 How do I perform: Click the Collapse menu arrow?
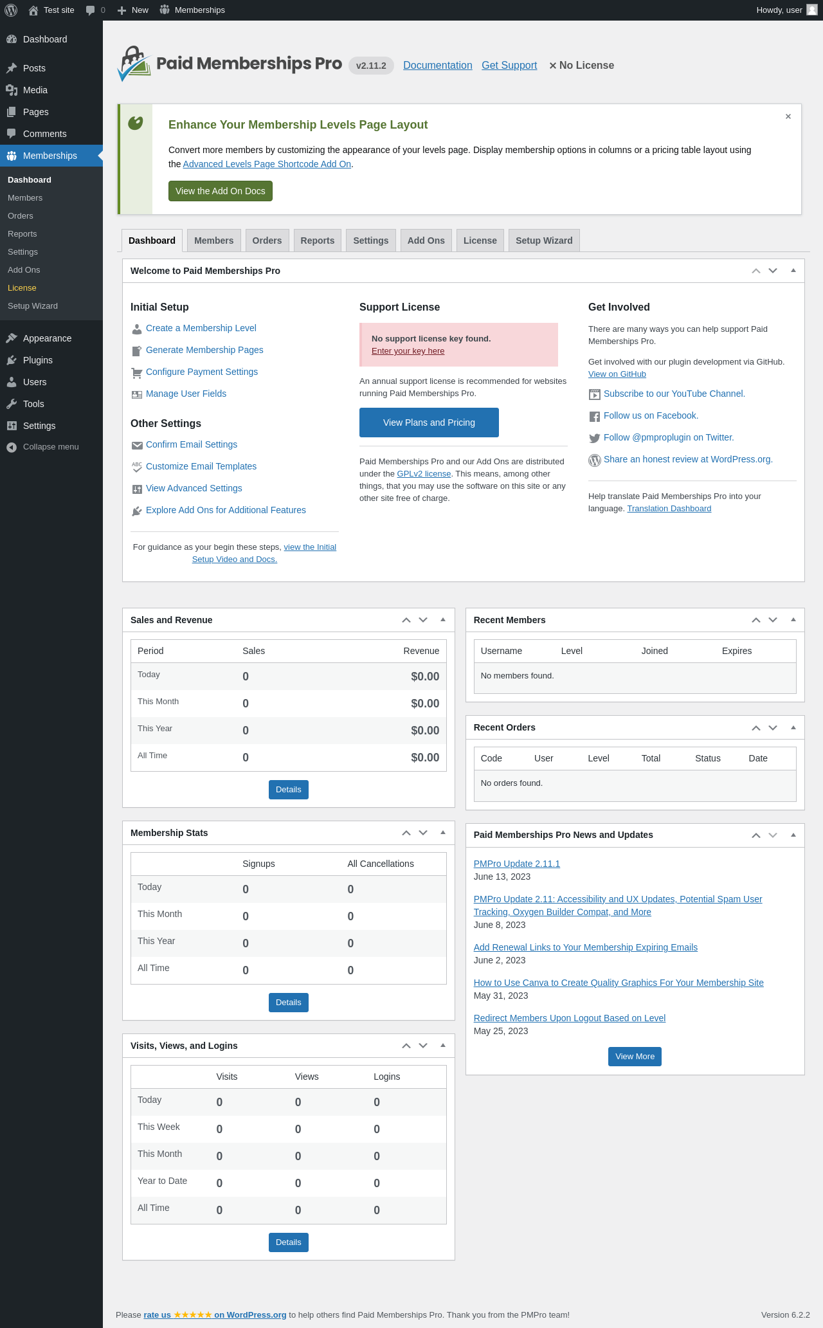(x=12, y=447)
